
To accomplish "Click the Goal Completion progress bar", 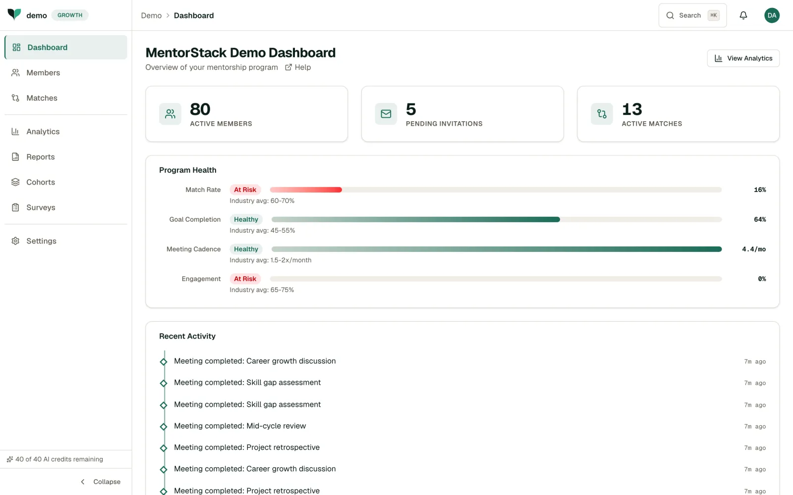I will (497, 219).
